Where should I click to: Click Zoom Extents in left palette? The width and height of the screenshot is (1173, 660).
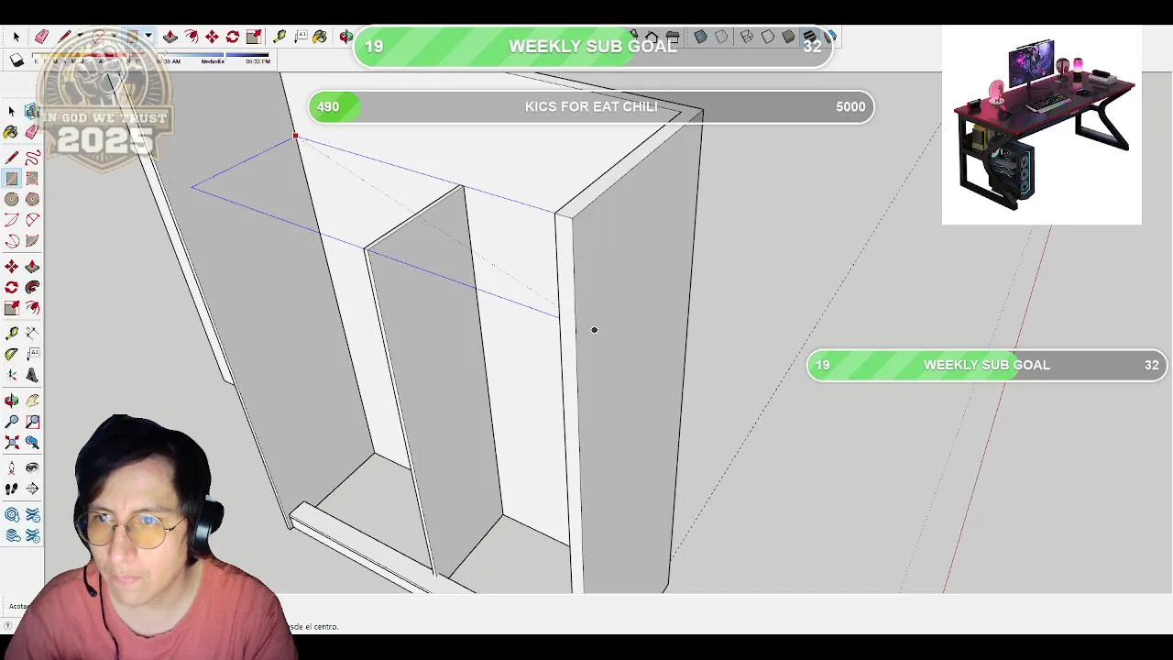pos(11,443)
